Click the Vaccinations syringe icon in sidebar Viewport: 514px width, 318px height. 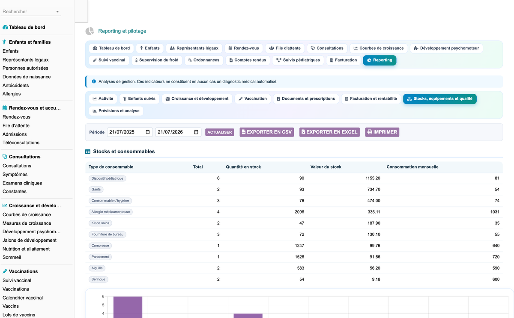(5, 271)
